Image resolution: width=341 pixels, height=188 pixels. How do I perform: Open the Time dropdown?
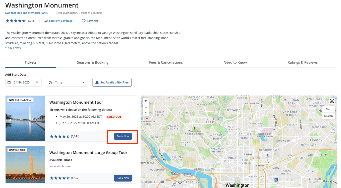[67, 82]
